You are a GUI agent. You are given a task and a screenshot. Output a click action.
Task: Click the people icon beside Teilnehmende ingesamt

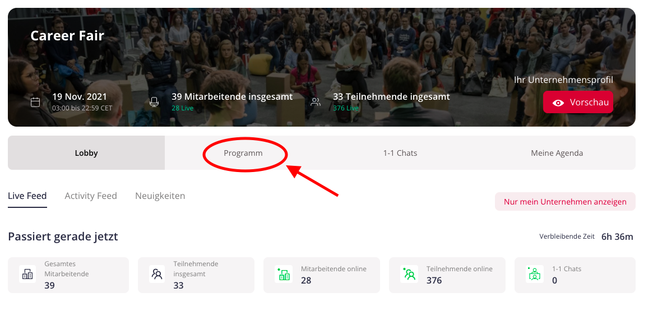[x=316, y=102]
